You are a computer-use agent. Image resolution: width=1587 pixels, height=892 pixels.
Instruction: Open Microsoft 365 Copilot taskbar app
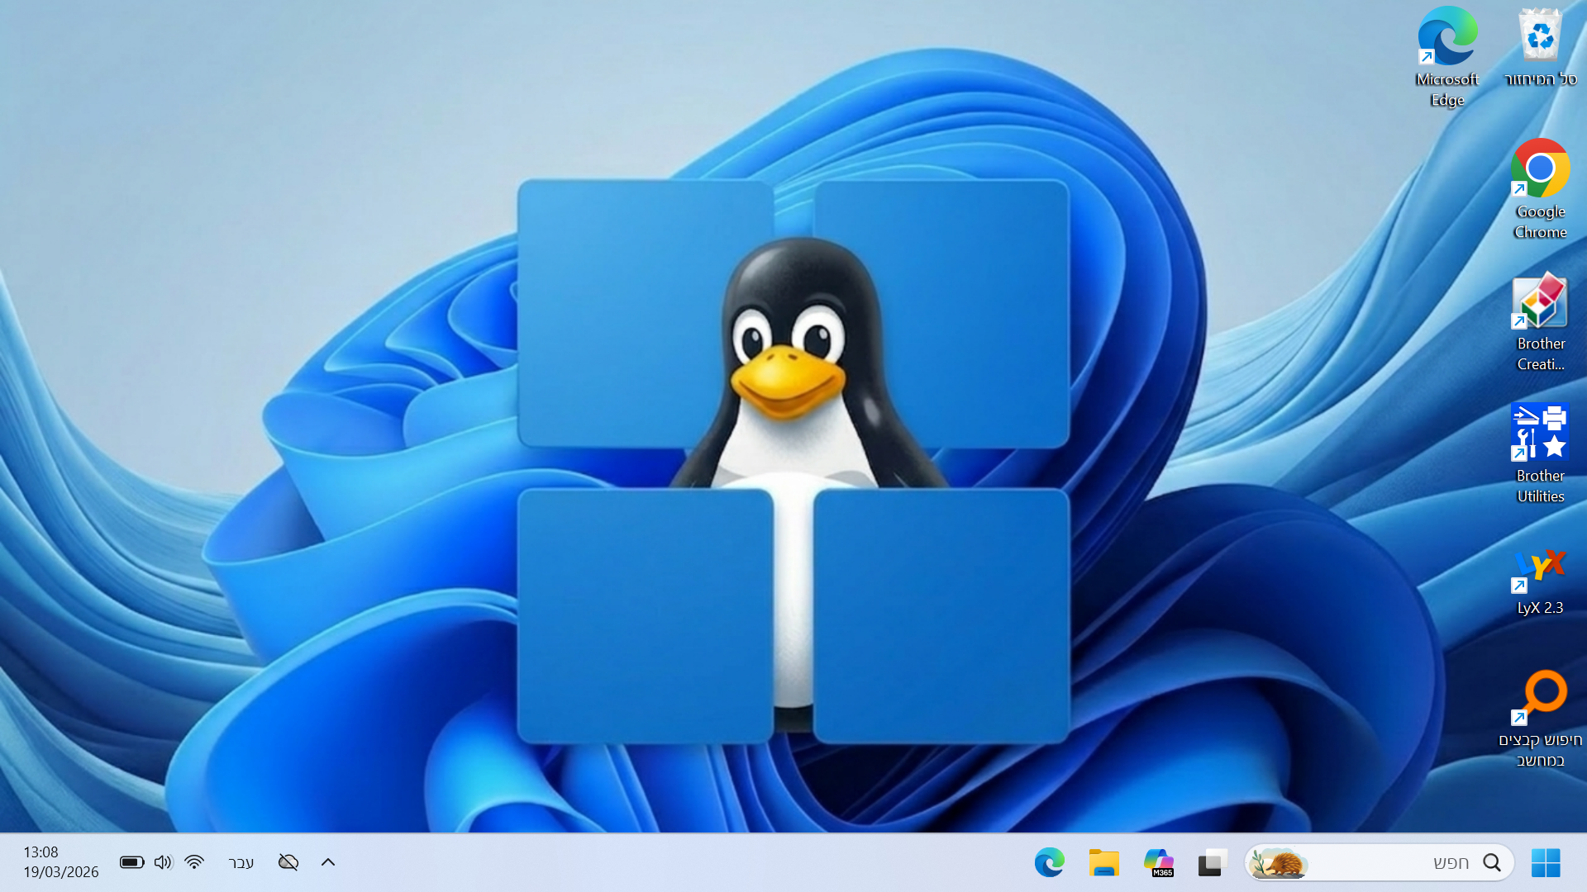(x=1158, y=863)
